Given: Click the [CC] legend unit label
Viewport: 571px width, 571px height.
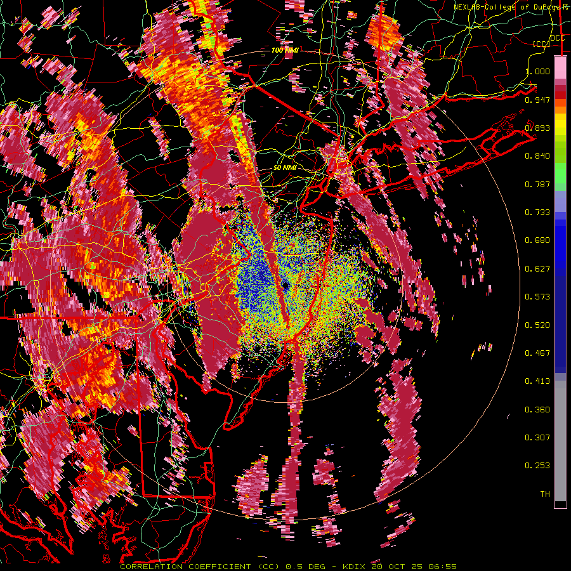Looking at the screenshot, I should click(x=541, y=44).
